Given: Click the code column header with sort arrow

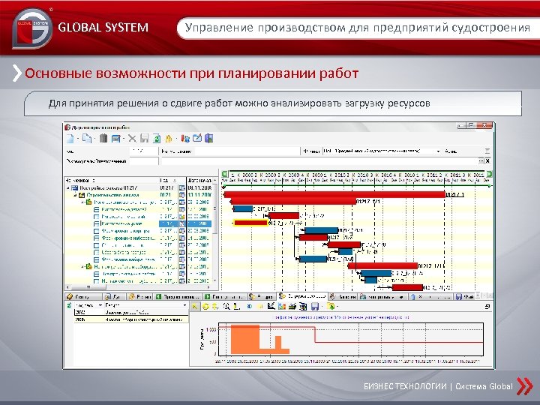Looking at the screenshot, I should click(169, 181).
